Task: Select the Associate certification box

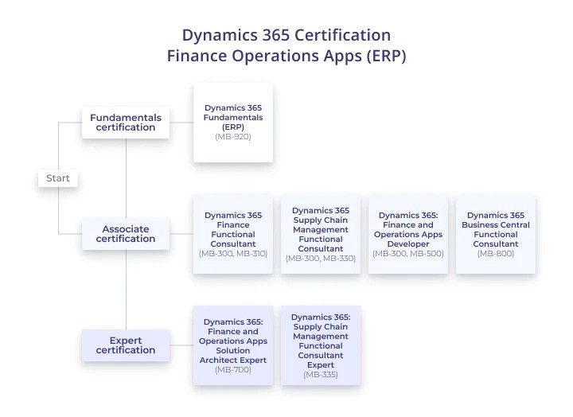Action: pos(126,234)
